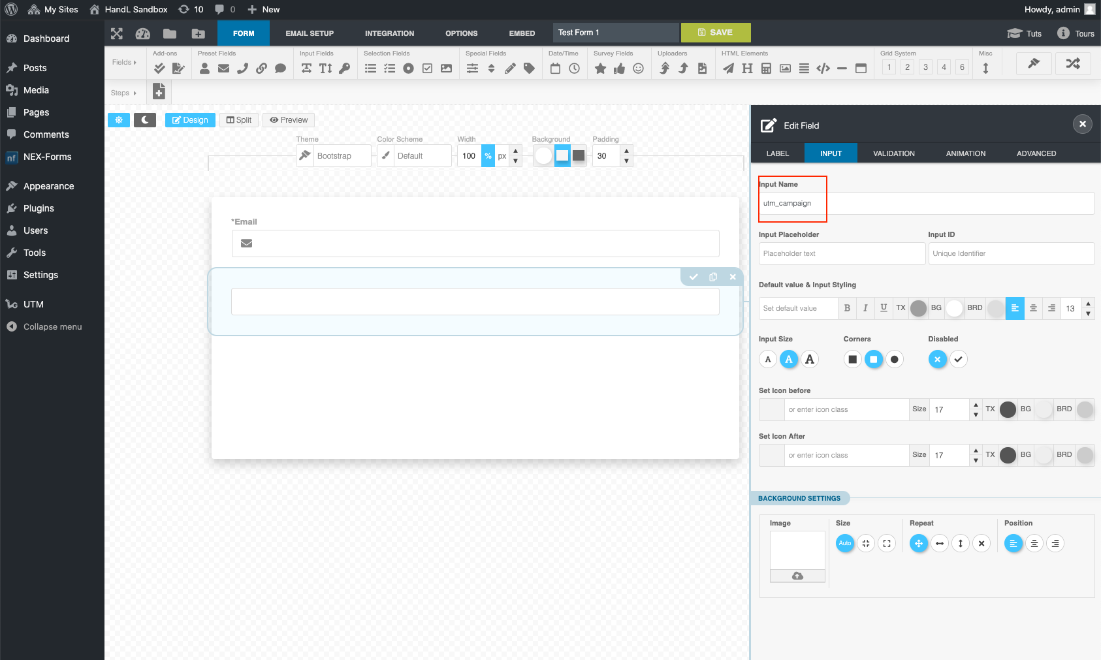Select the thumbs up survey field icon
1101x660 pixels.
619,69
